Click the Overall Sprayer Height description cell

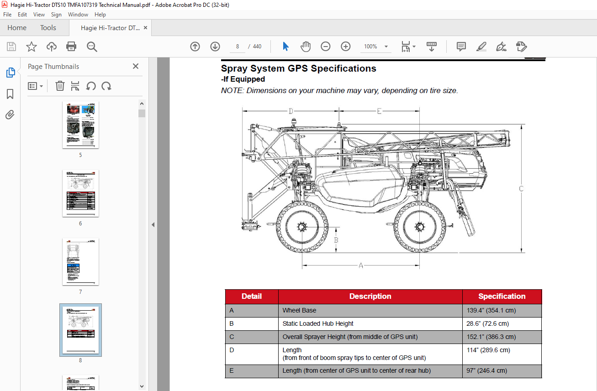[x=370, y=337]
